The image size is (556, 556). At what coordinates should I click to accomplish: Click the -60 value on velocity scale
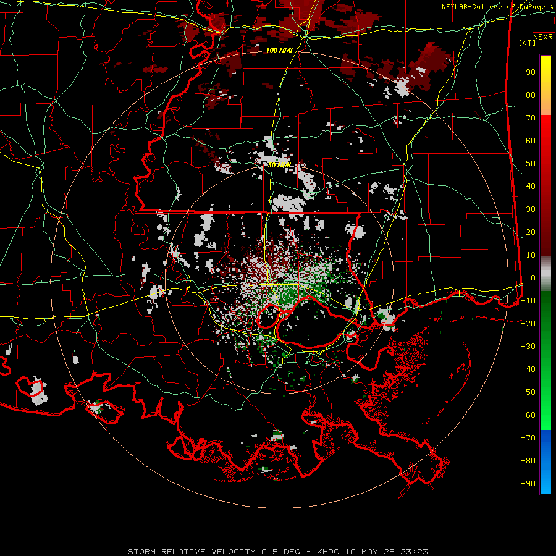point(528,415)
